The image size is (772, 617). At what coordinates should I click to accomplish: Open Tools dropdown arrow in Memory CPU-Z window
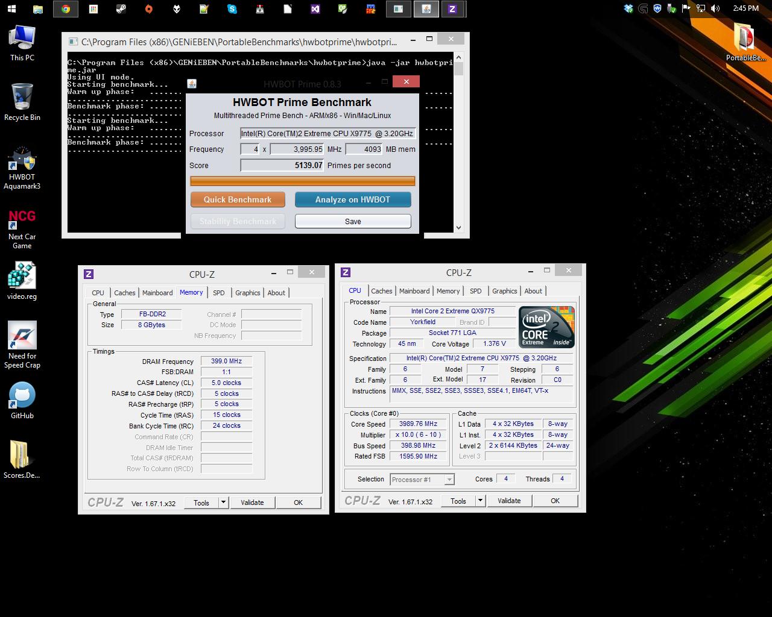[x=223, y=503]
